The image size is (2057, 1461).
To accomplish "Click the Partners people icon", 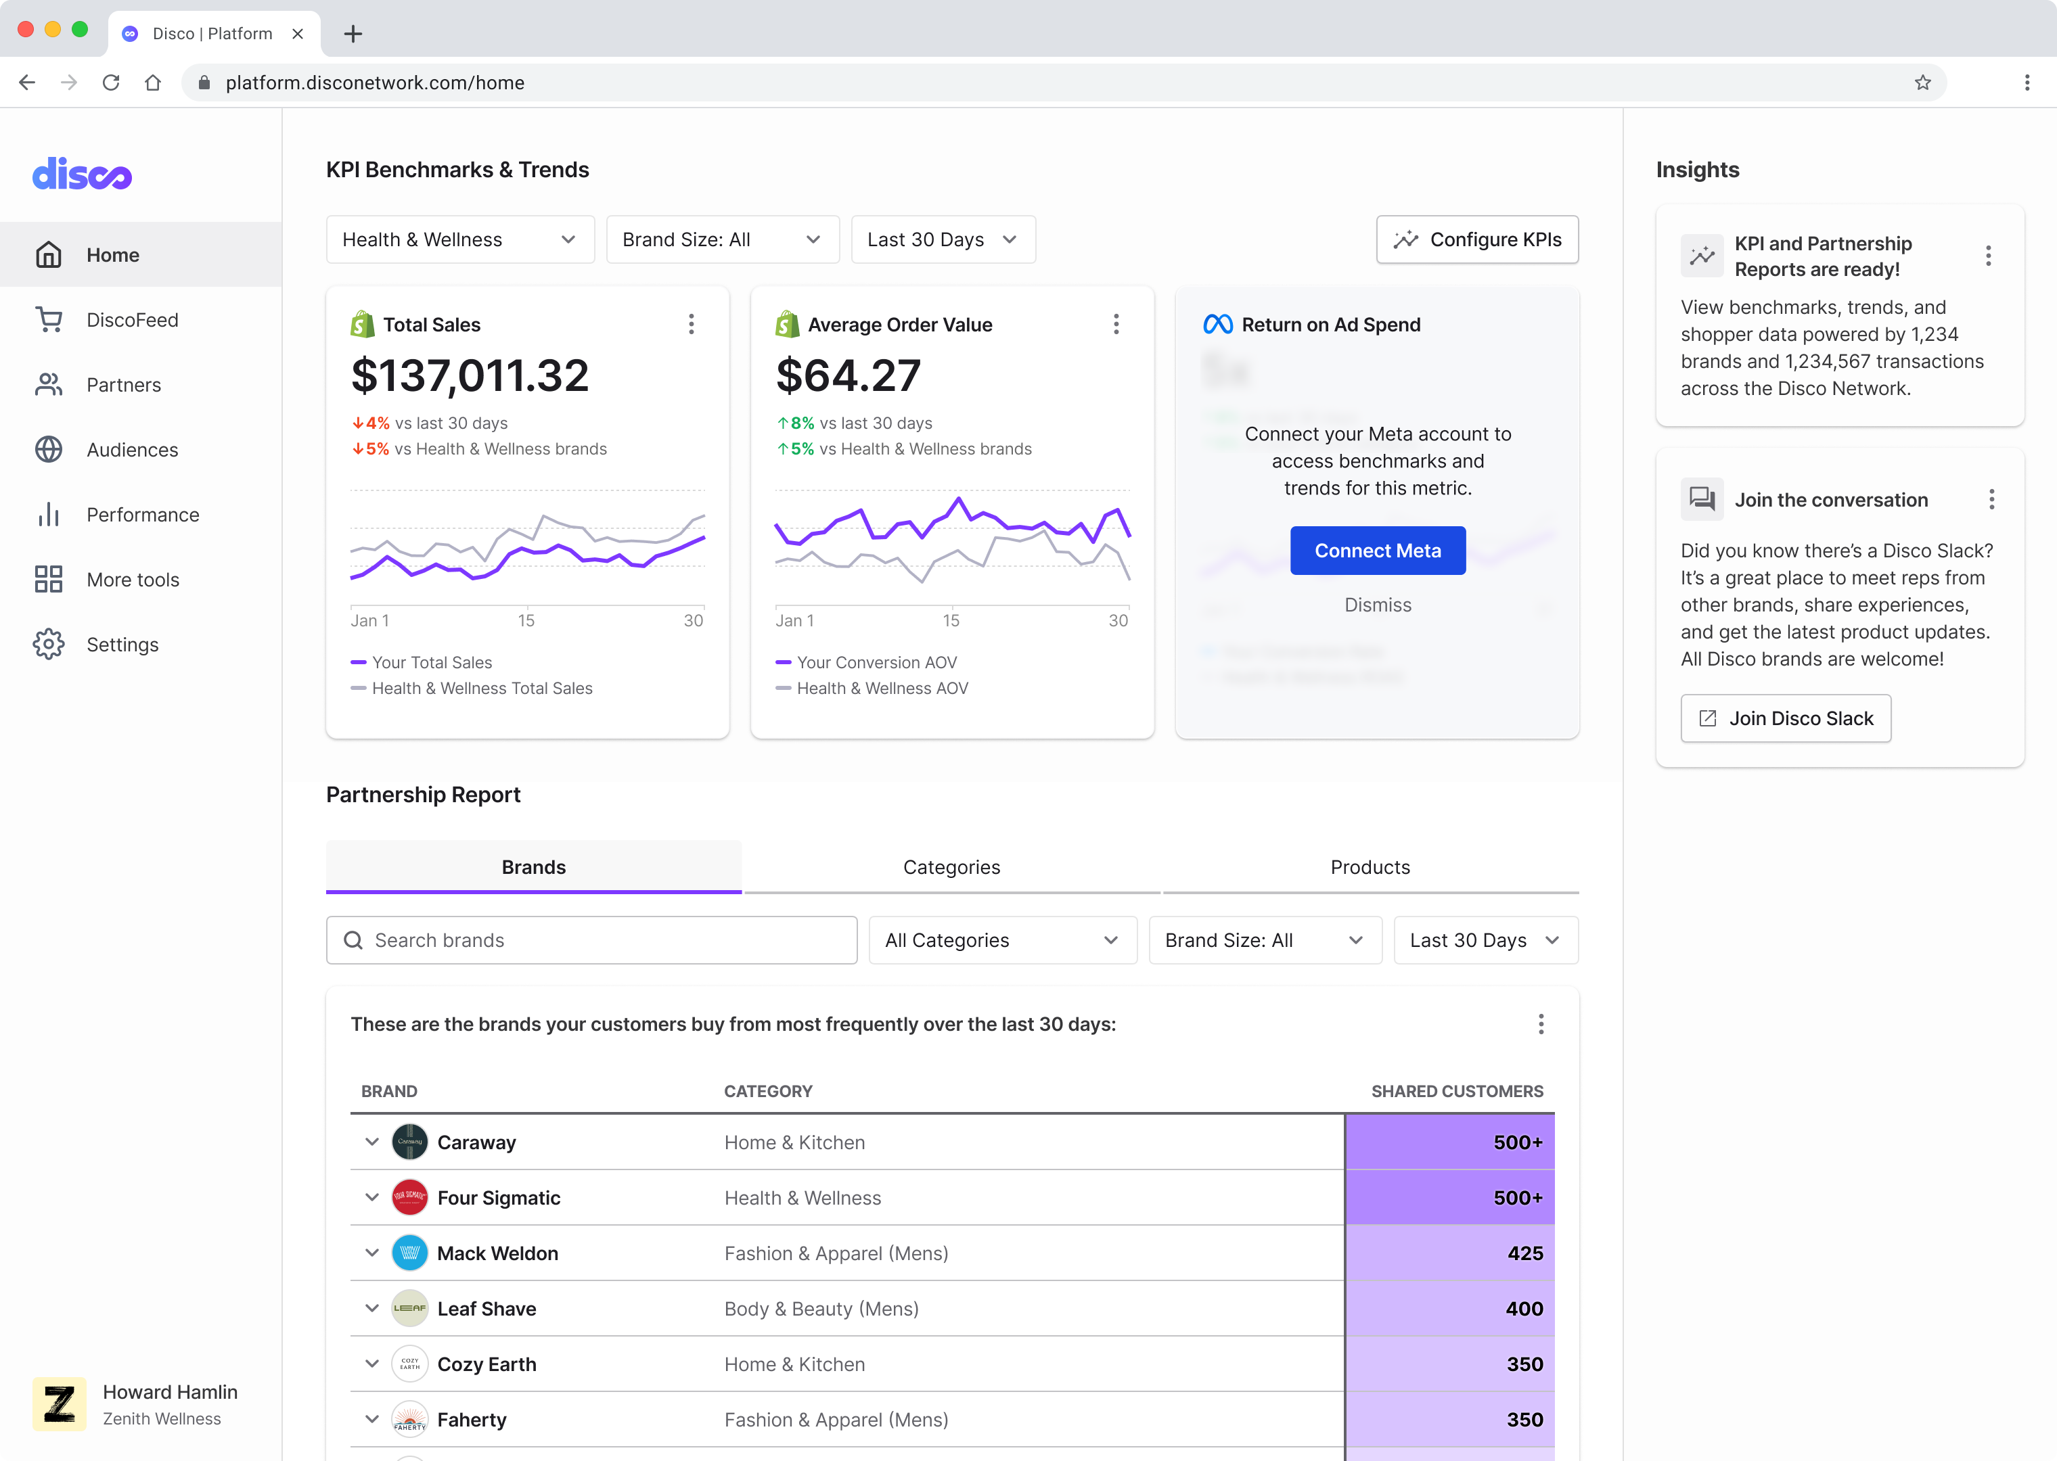I will (49, 385).
